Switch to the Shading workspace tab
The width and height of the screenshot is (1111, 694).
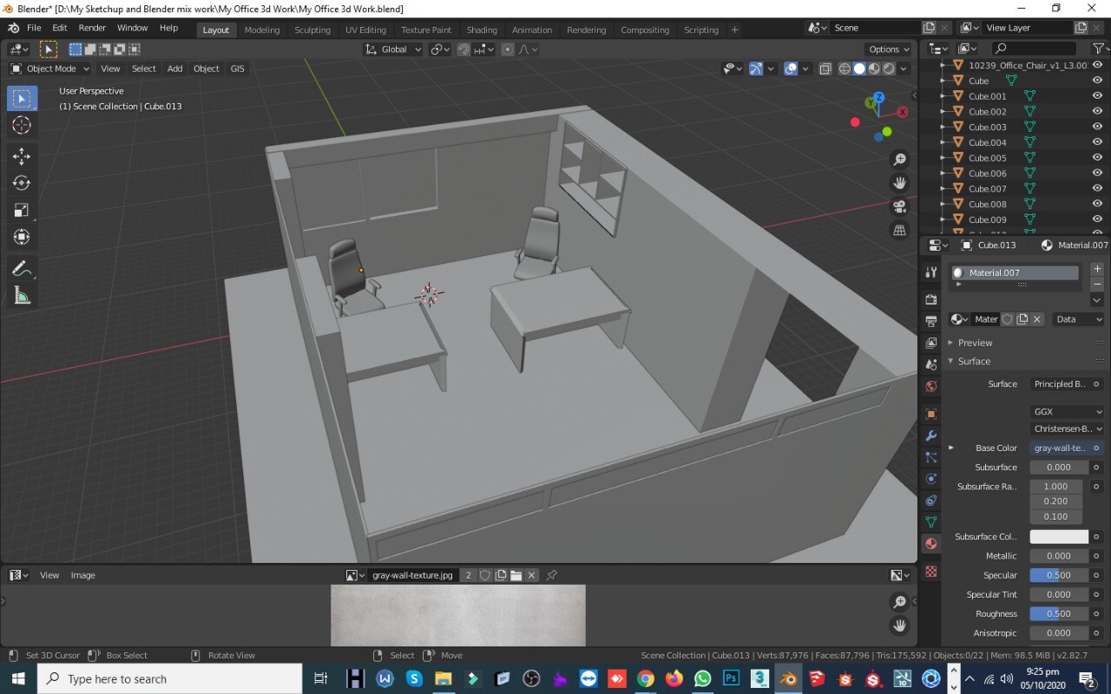click(482, 29)
